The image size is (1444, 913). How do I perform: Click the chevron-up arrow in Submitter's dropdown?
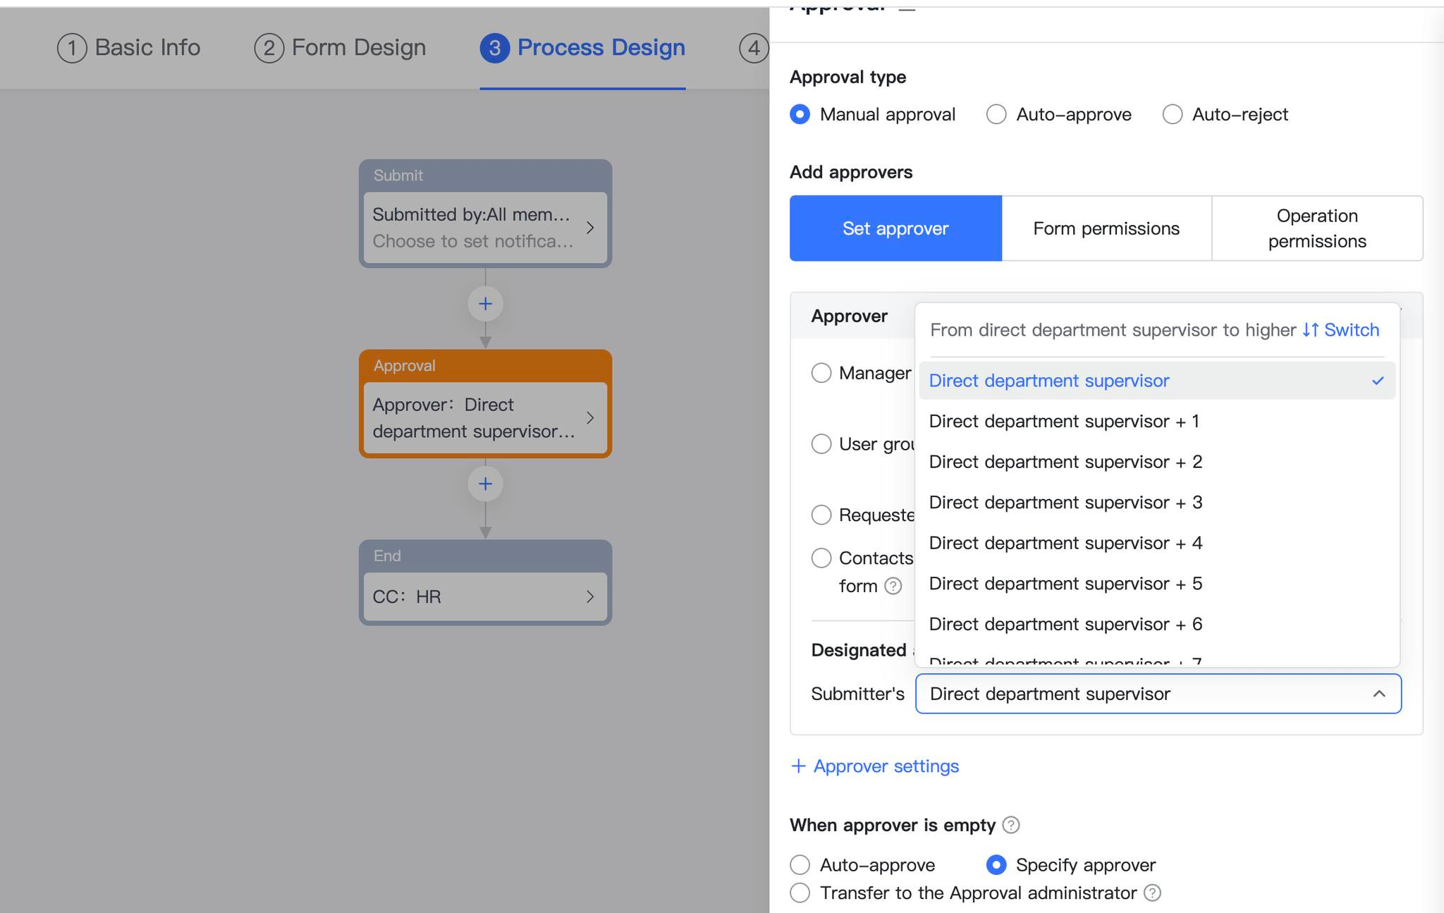[1379, 694]
